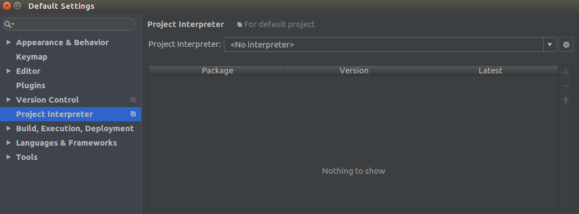Click the up arrow upgrade package icon
579x214 pixels.
[565, 100]
